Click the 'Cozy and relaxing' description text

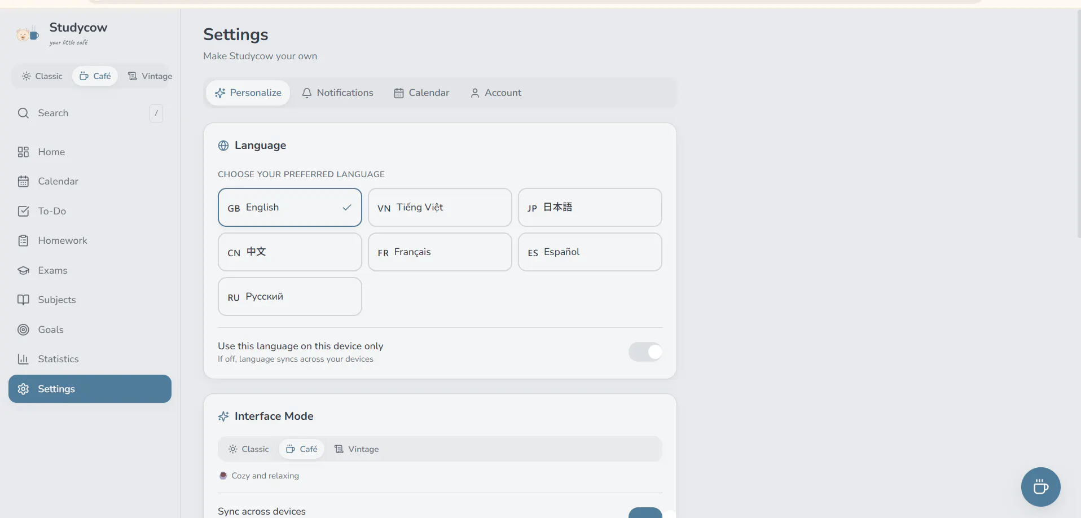point(265,476)
